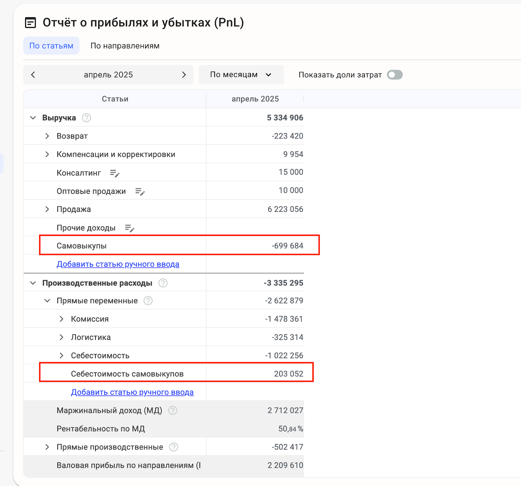Open help for Производственные расходы
Viewport: 521px width, 486px height.
(x=163, y=283)
